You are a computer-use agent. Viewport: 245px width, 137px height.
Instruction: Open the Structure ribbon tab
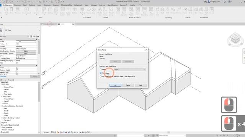17,5
